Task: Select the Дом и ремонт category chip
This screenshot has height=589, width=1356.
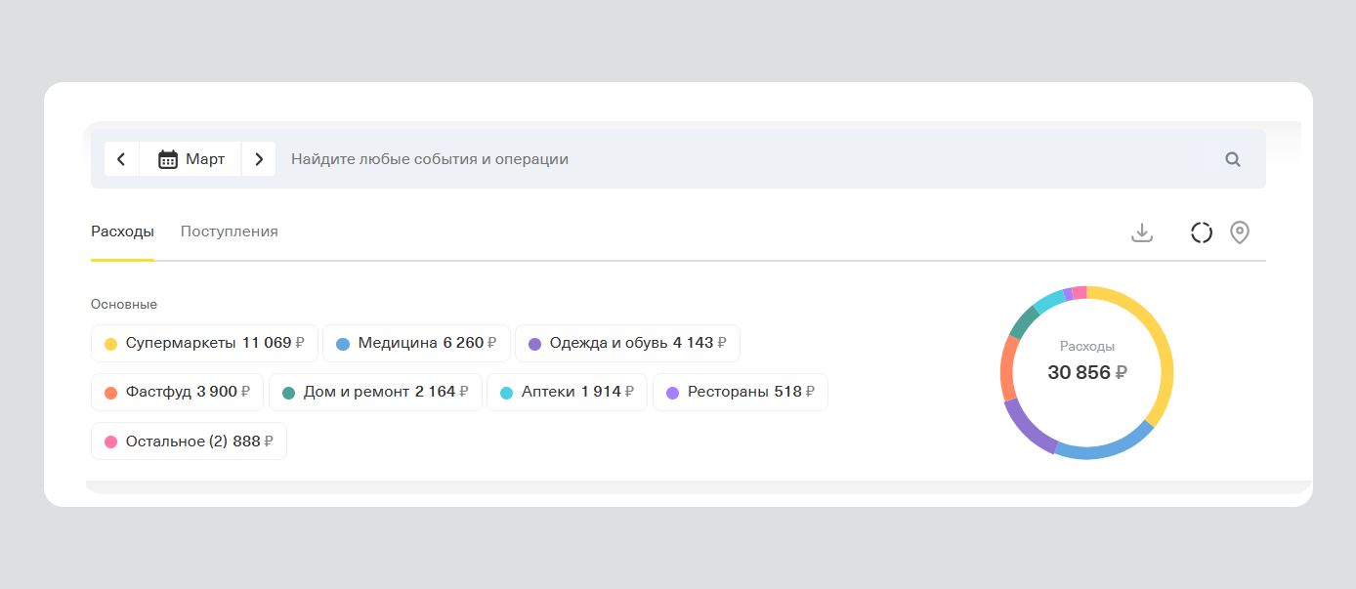Action: tap(375, 393)
